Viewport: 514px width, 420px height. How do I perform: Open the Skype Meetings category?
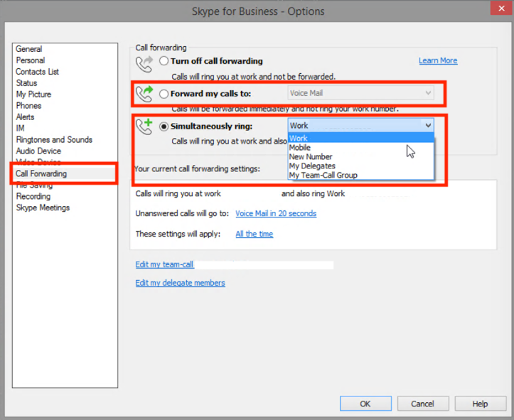pos(43,208)
